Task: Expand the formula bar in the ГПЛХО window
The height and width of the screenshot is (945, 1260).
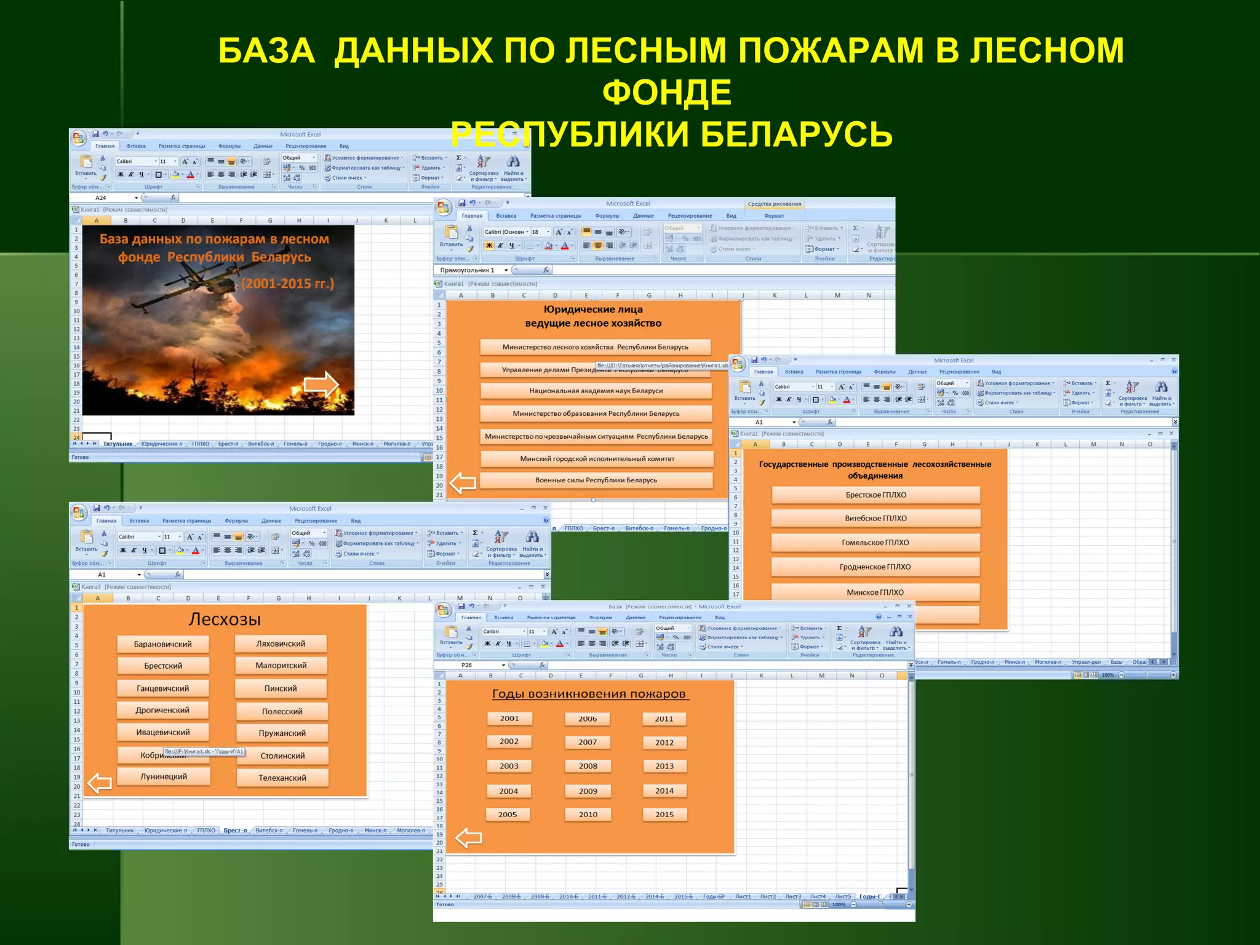Action: click(x=1175, y=422)
